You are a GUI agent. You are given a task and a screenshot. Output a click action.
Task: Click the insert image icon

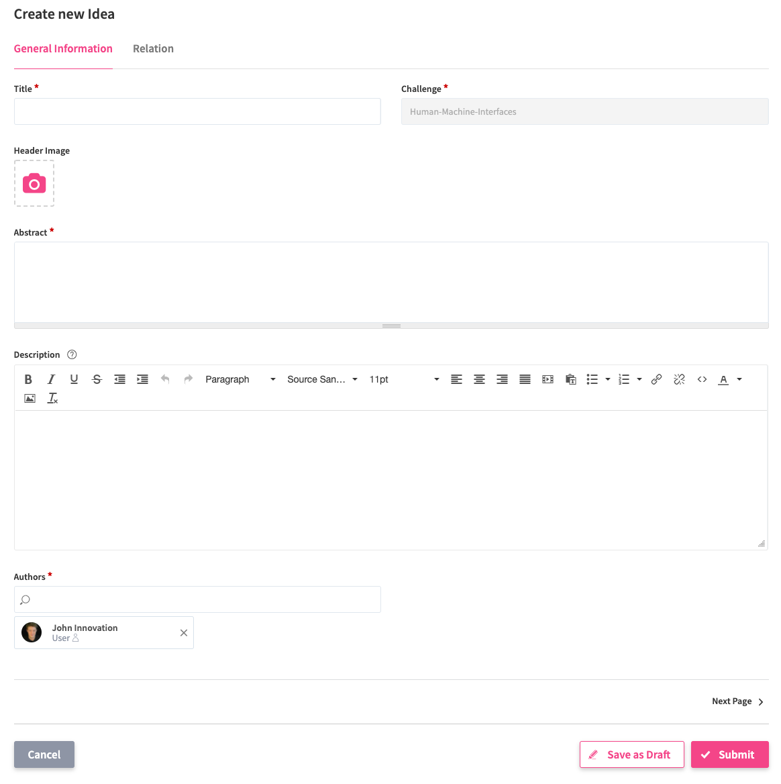pyautogui.click(x=30, y=398)
